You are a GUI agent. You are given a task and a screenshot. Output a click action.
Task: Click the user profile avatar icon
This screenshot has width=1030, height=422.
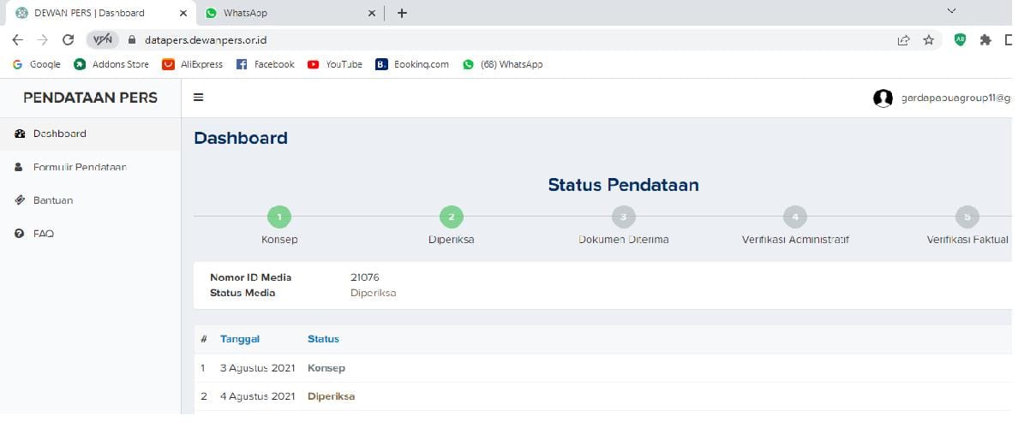(883, 98)
